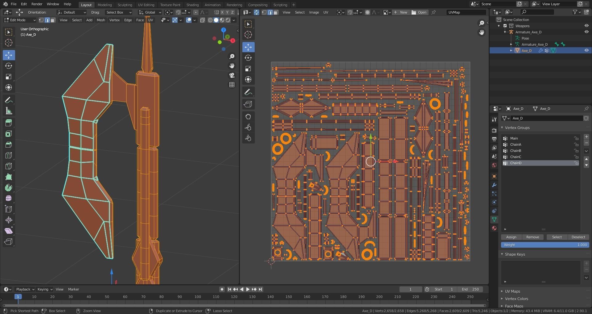Viewport: 592px width, 314px height.
Task: Open the Render menu
Action: pyautogui.click(x=37, y=4)
